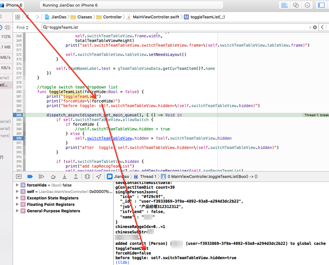The height and width of the screenshot is (265, 329).
Task: Expand General Purpose Registers
Action: click(17, 211)
